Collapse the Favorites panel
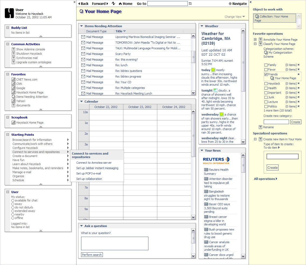 8,74
